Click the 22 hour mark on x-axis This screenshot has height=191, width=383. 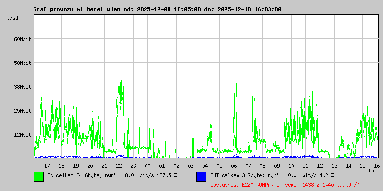tap(119, 166)
